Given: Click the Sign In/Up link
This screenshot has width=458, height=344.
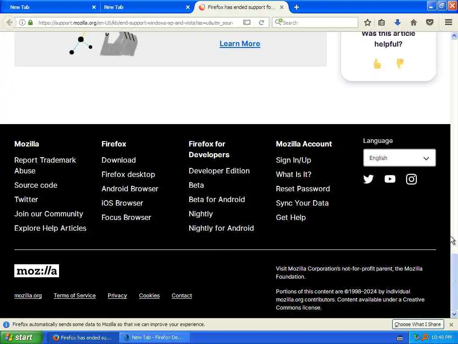Looking at the screenshot, I should 293,160.
